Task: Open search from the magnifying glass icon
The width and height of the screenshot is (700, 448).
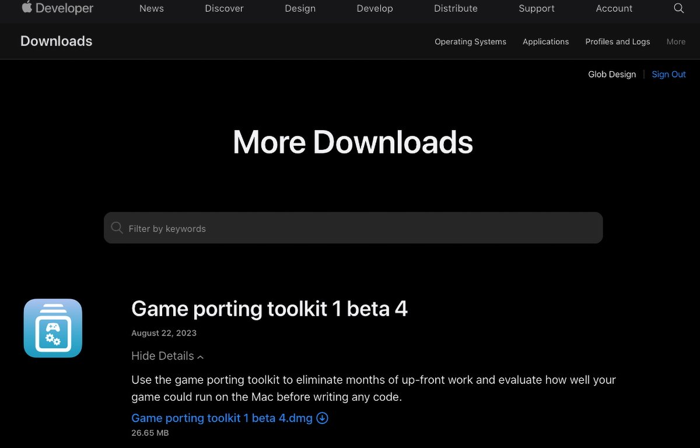Action: pos(678,8)
